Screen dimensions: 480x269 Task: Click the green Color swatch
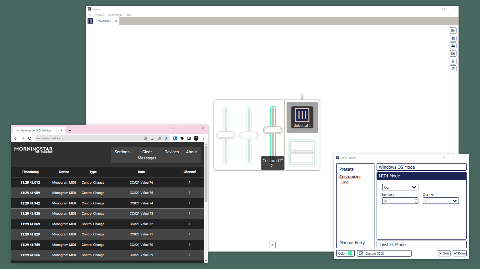coord(350,253)
